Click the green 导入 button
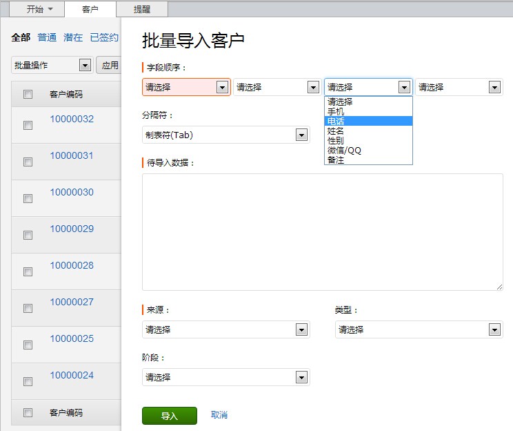This screenshot has width=513, height=431. (x=169, y=416)
